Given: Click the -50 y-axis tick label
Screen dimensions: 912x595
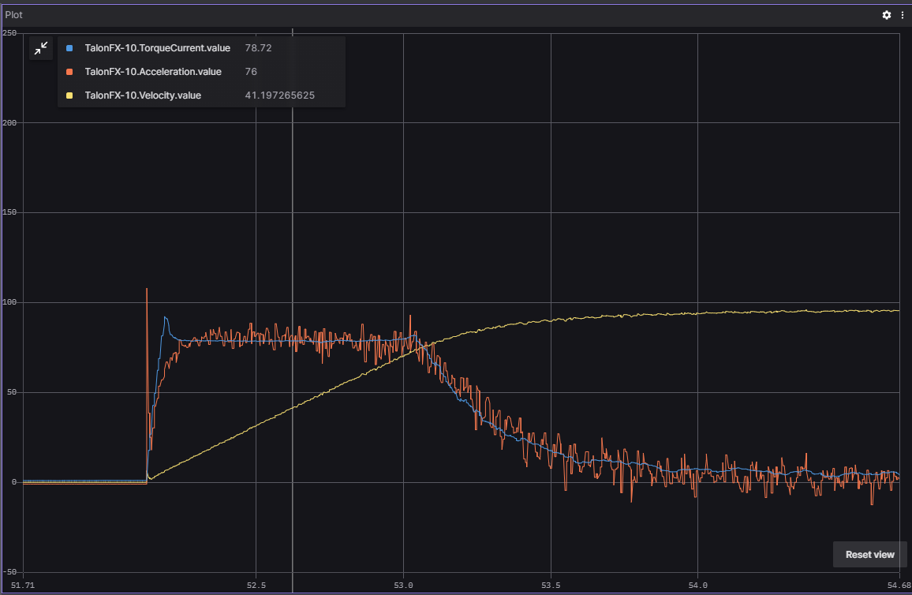Looking at the screenshot, I should tap(10, 572).
